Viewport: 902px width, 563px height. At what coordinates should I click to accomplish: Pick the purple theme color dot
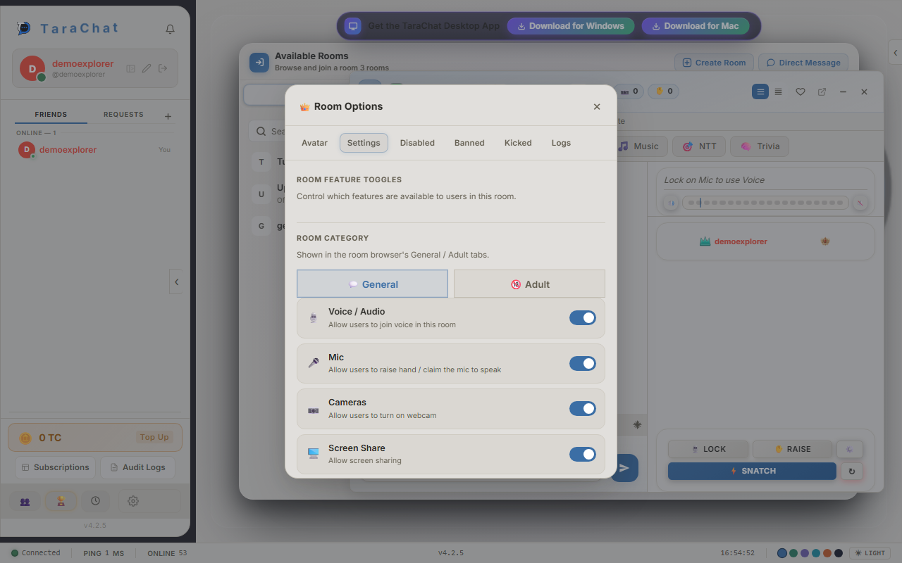805,553
